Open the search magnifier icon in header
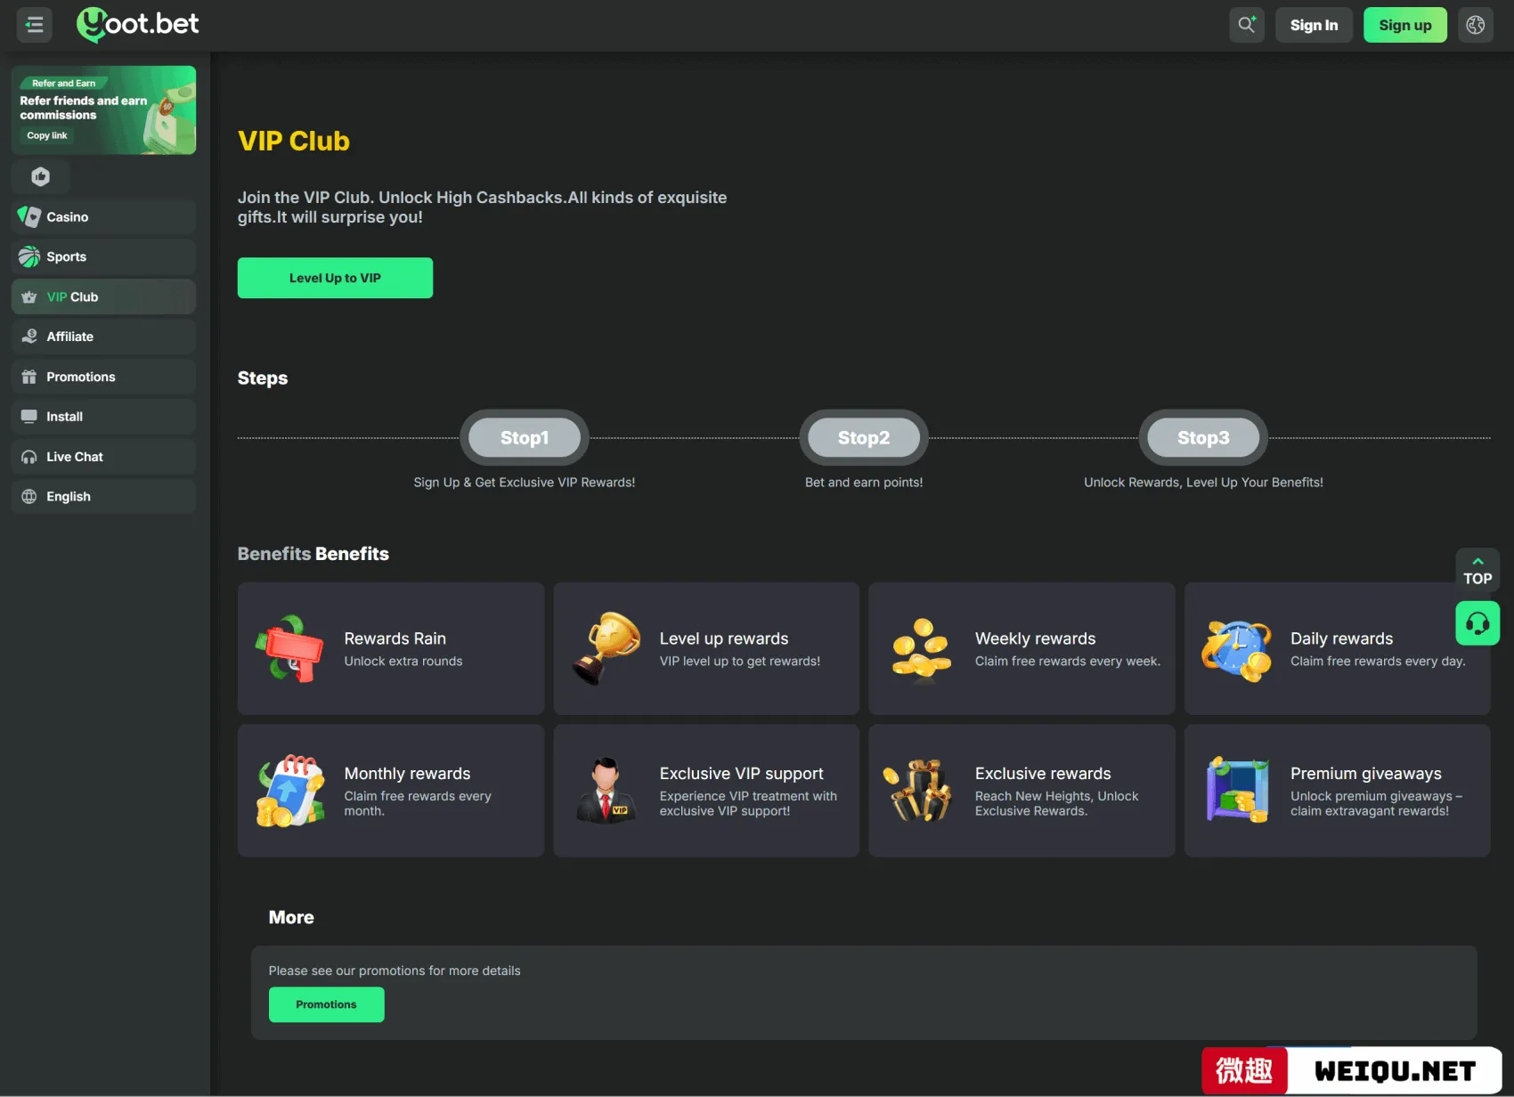The image size is (1514, 1097). coord(1246,25)
